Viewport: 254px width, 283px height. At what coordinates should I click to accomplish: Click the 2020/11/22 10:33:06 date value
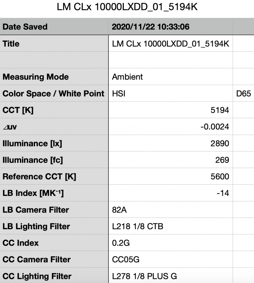pyautogui.click(x=150, y=27)
